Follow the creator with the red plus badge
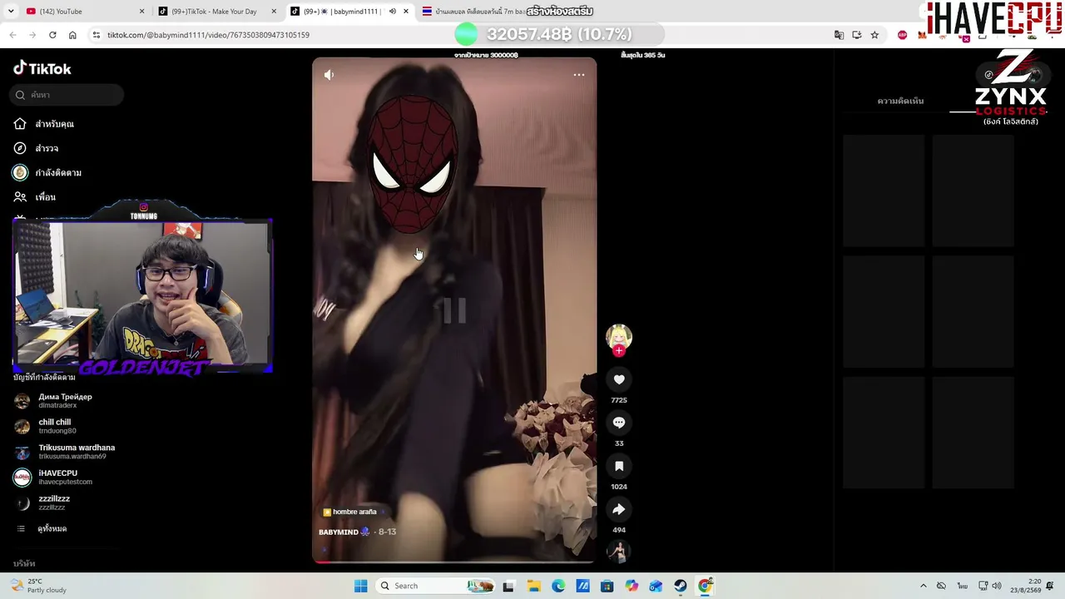This screenshot has width=1065, height=599. tap(619, 351)
